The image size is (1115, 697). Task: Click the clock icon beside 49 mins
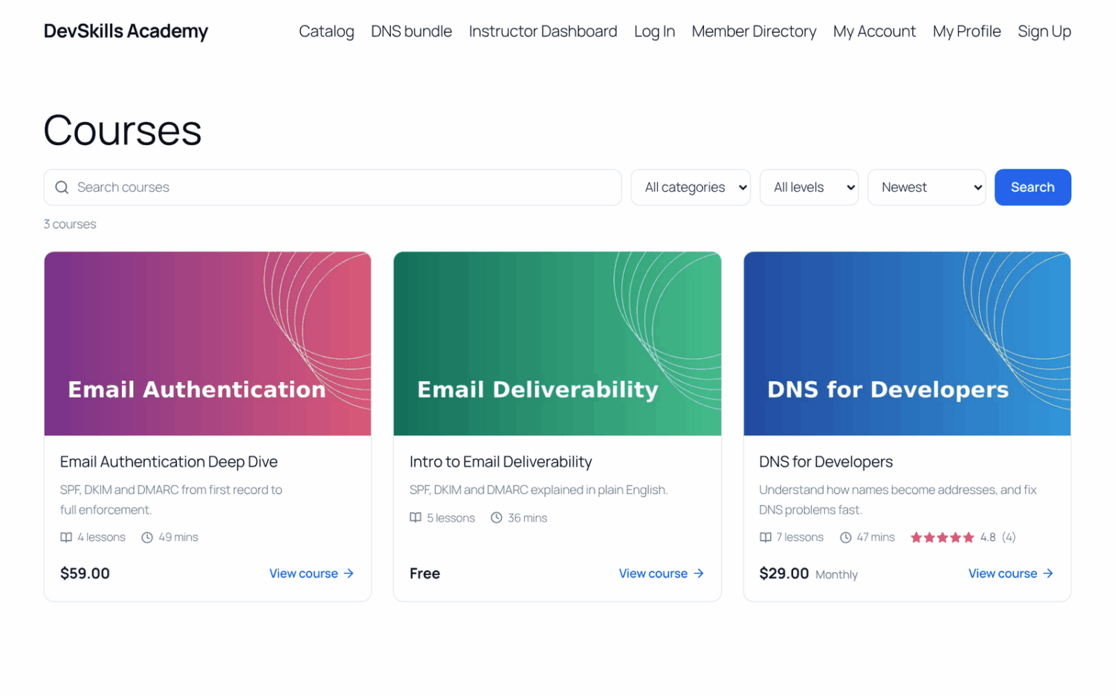click(x=147, y=537)
